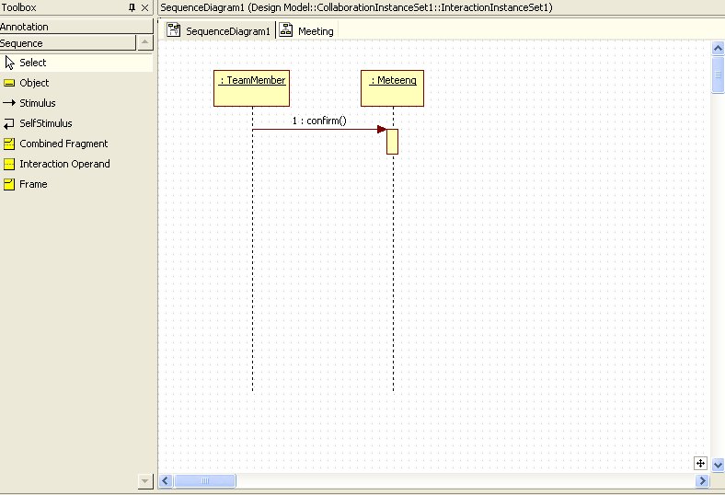Screen dimensions: 725x495
Task: Pick the Object tool icon
Action: [9, 83]
